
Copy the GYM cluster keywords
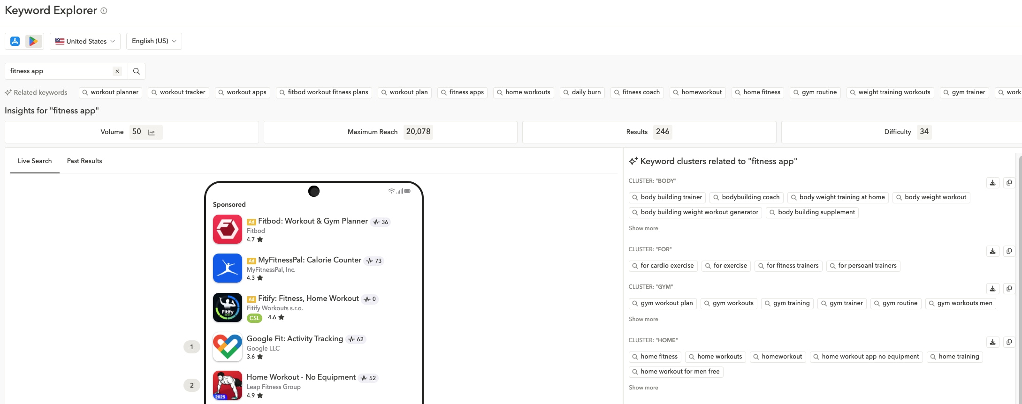coord(1009,289)
